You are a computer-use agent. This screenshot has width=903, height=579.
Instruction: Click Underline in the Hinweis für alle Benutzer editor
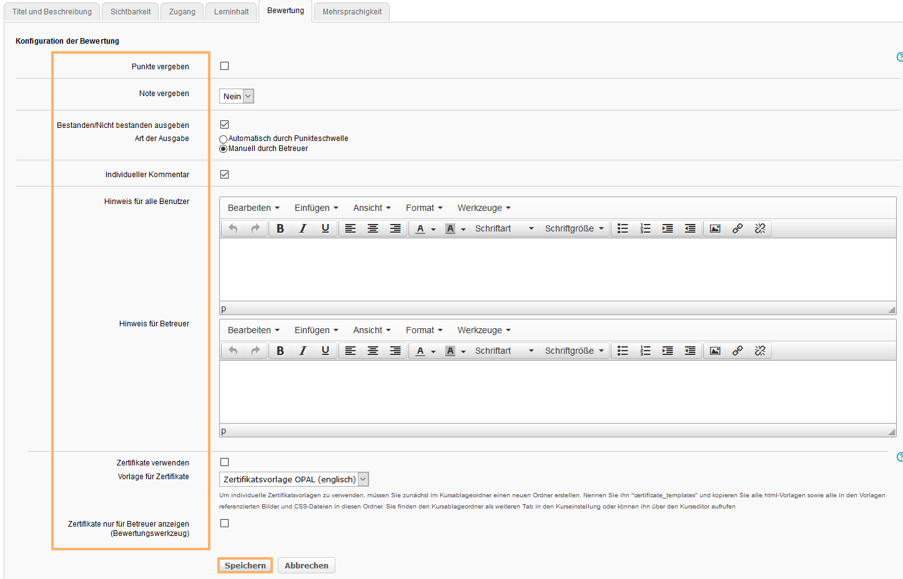click(325, 228)
